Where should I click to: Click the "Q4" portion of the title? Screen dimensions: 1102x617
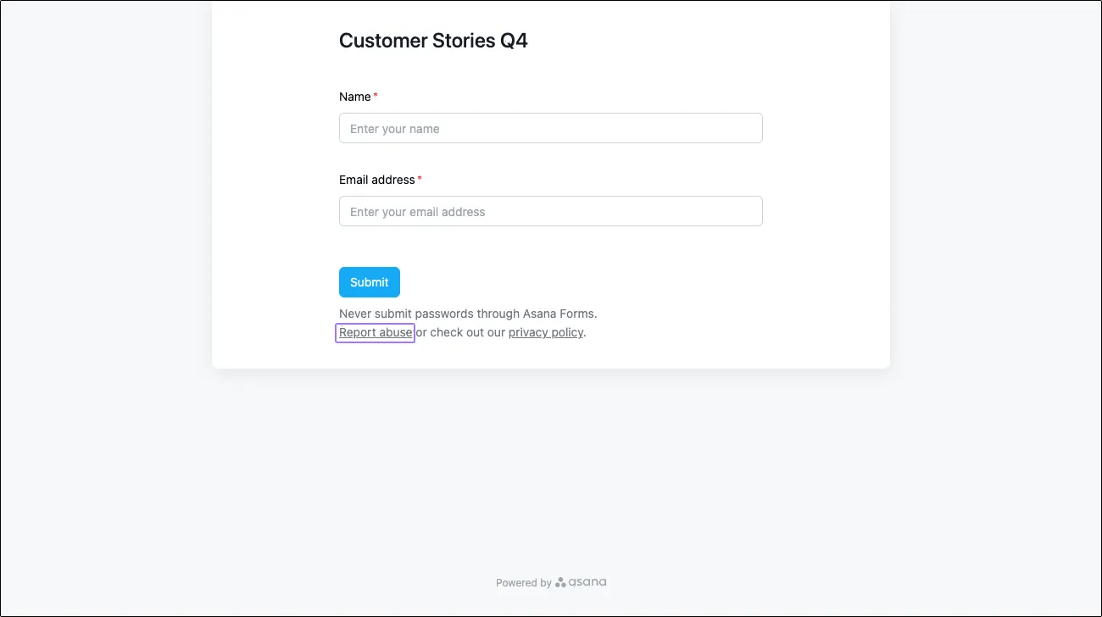click(514, 41)
